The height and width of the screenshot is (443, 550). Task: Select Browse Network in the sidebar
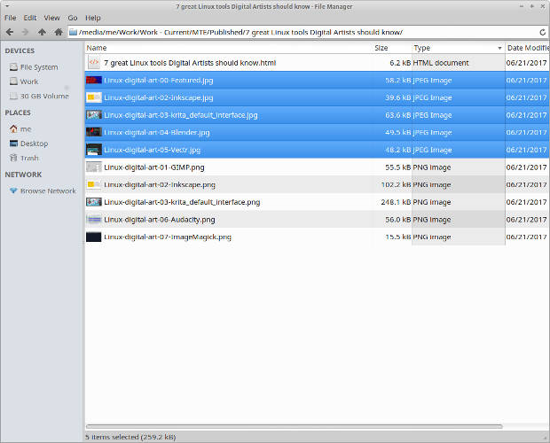click(x=43, y=190)
